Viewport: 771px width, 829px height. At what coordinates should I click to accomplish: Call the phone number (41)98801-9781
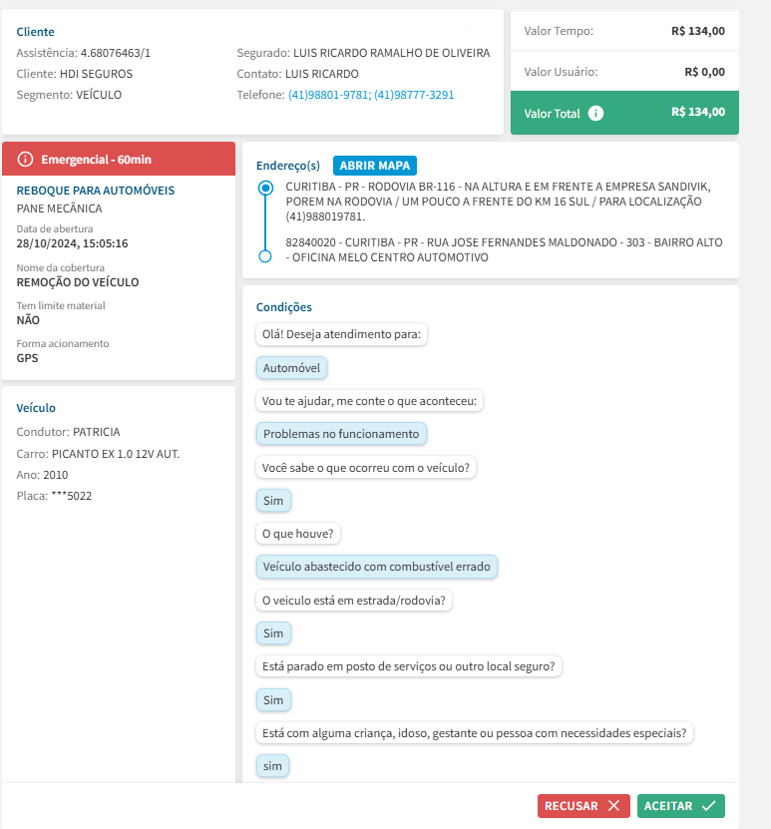coord(329,95)
